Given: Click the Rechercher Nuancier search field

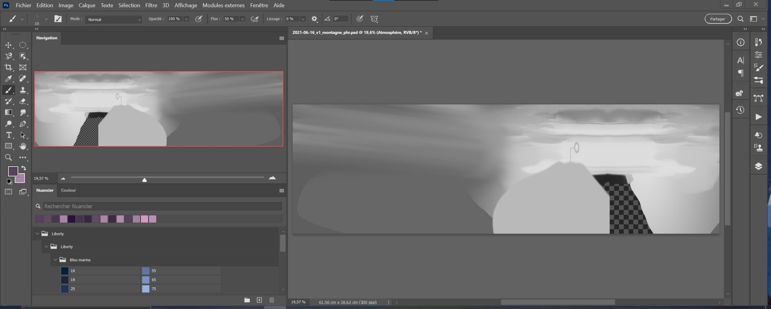Looking at the screenshot, I should tap(162, 206).
